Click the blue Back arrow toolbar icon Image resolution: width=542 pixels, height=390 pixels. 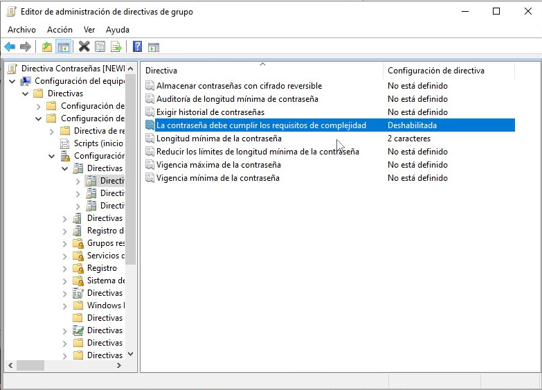pyautogui.click(x=10, y=47)
